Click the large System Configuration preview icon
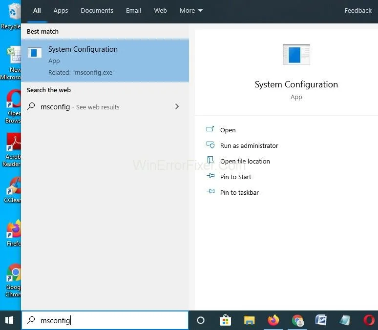378x330 pixels. (296, 55)
